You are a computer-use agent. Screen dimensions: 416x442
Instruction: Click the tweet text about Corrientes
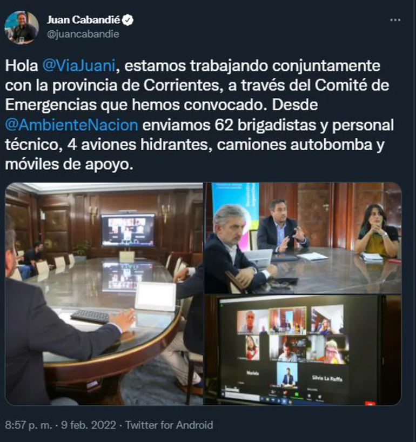[199, 115]
